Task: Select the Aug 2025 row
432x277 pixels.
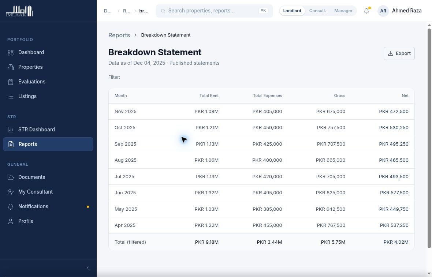Action: pos(261,160)
